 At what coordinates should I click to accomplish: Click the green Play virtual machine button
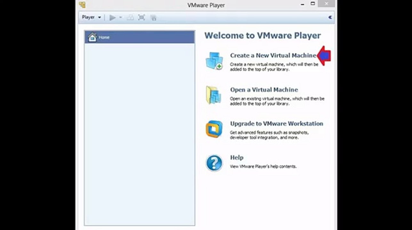point(112,18)
